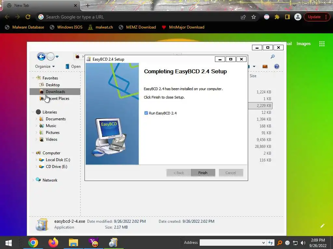Click the easybcd-2-4.exe details pane icon
The image size is (333, 249).
[42, 224]
